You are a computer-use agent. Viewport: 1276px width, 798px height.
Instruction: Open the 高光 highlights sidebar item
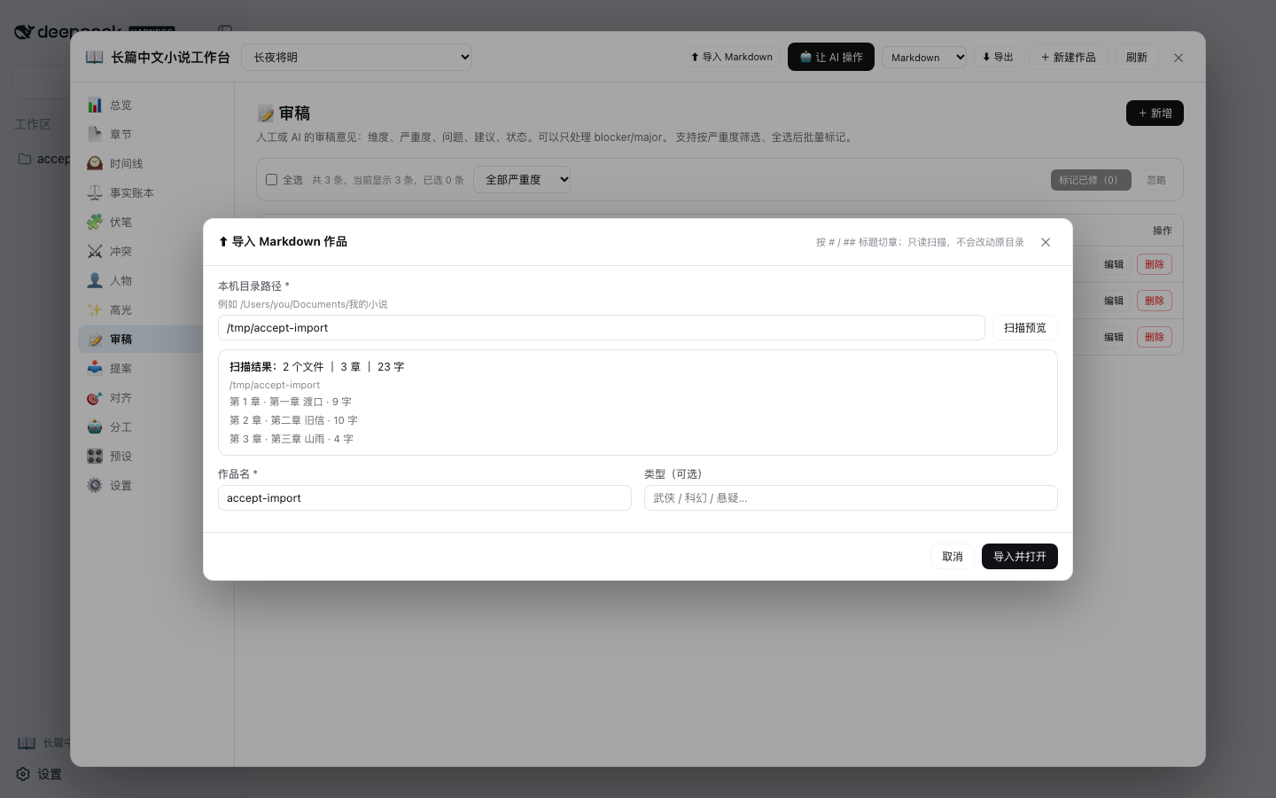(x=142, y=309)
